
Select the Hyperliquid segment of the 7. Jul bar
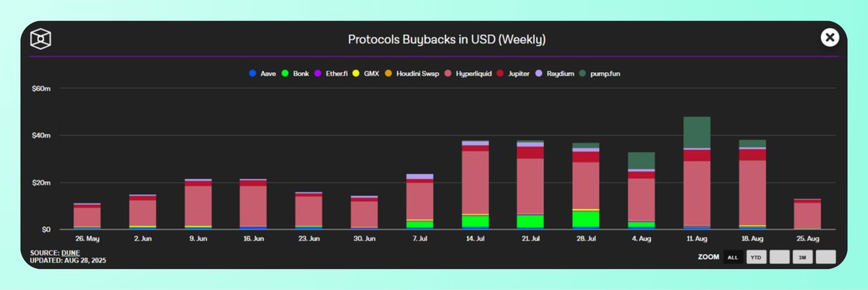[x=420, y=201]
